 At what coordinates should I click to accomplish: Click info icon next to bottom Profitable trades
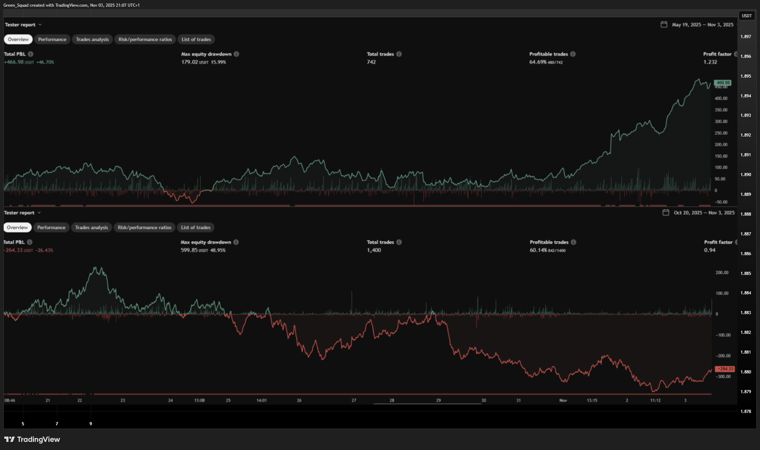tap(573, 242)
